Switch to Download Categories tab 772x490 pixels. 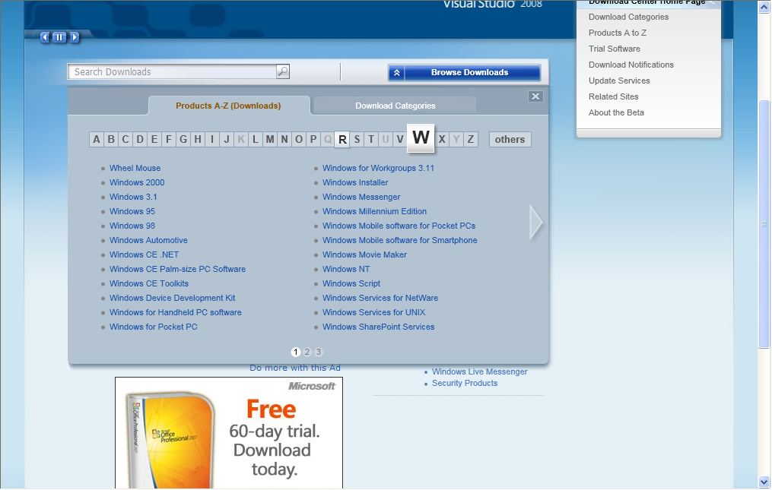point(395,106)
